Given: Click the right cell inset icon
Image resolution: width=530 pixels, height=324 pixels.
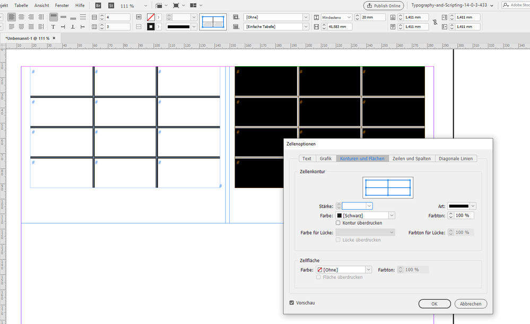Looking at the screenshot, I should (445, 26).
